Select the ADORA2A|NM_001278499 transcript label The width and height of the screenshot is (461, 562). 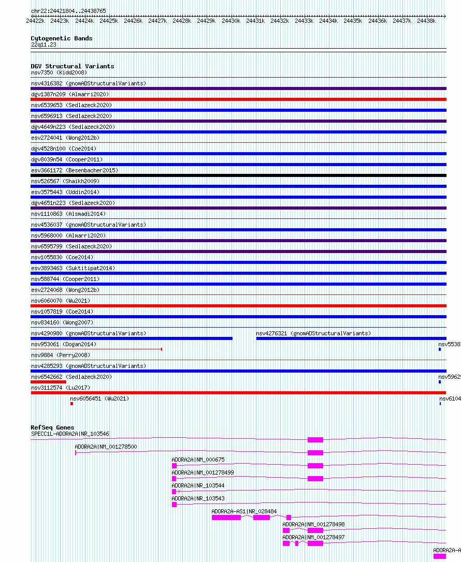click(203, 473)
